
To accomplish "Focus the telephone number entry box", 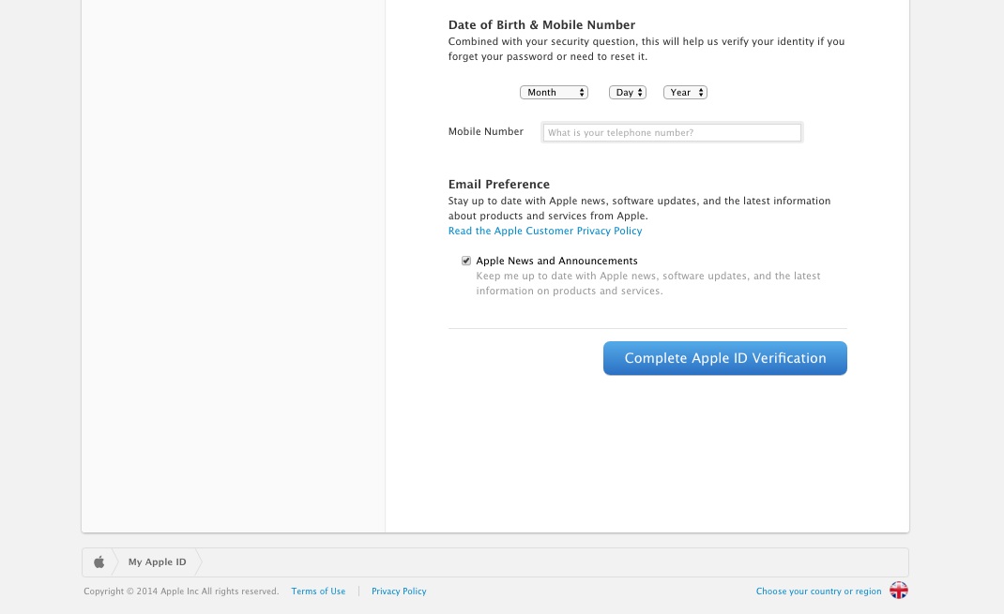I will [x=672, y=132].
